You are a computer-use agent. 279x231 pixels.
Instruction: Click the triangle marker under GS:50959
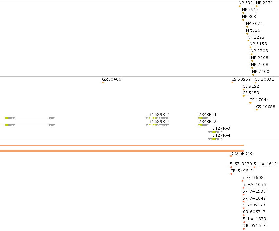[x=232, y=82]
